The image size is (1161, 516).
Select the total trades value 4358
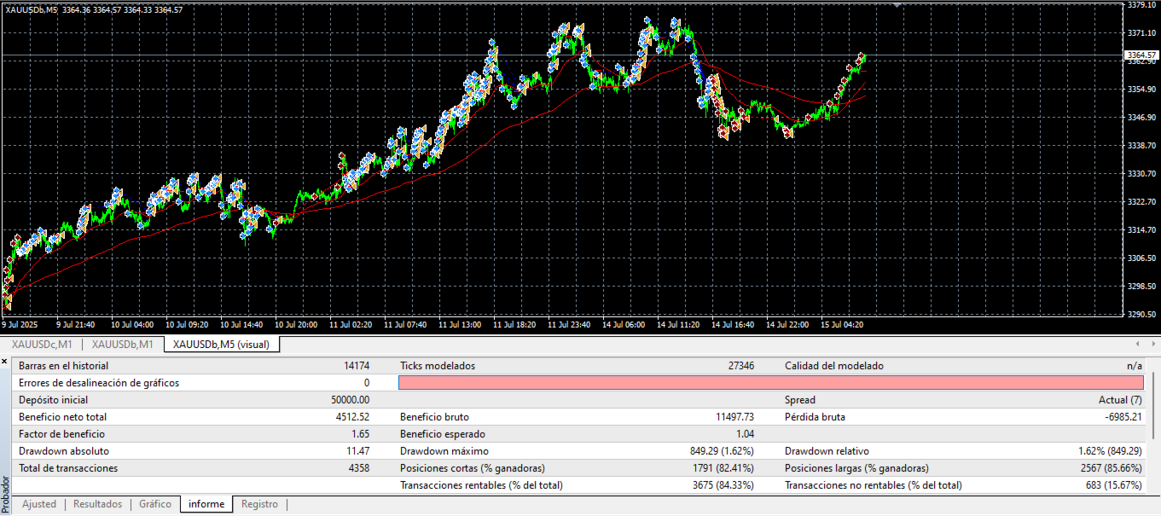tap(357, 468)
